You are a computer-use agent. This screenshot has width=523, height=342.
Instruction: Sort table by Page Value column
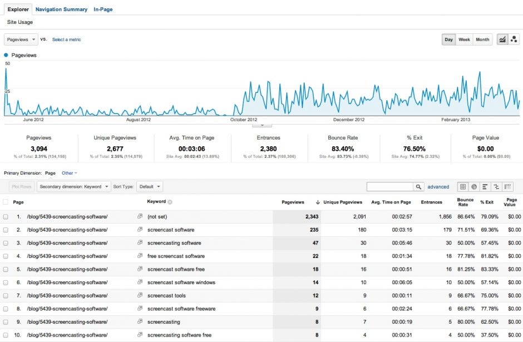point(511,202)
